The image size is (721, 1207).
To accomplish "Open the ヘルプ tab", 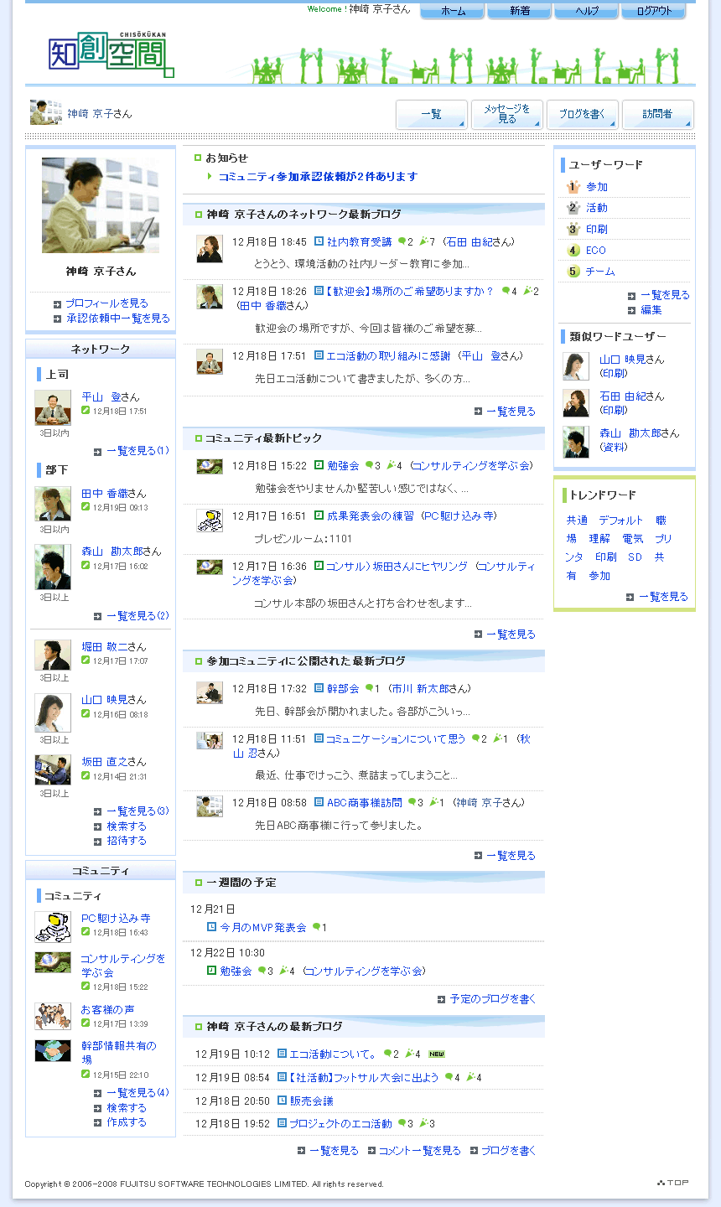I will tap(587, 11).
